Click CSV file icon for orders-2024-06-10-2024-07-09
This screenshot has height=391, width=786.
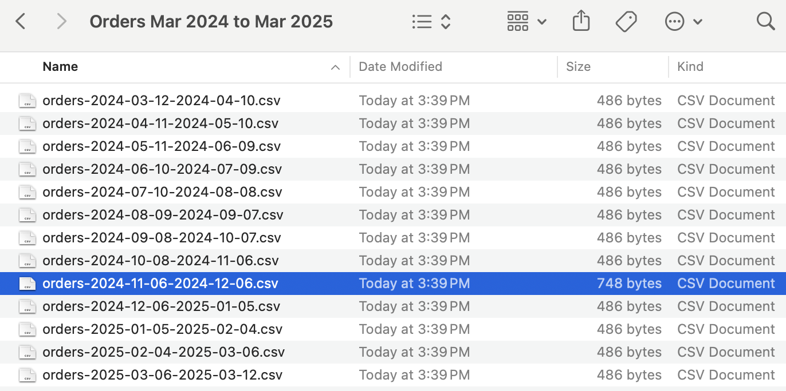pyautogui.click(x=27, y=169)
